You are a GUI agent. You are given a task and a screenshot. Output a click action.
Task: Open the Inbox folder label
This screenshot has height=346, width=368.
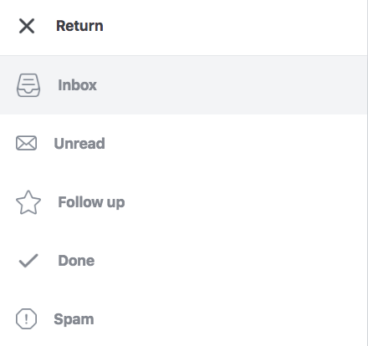pos(77,85)
